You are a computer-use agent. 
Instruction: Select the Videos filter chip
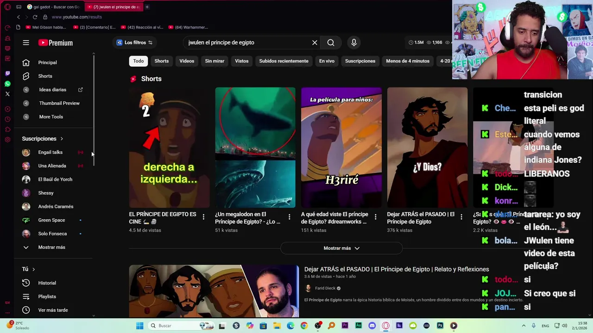[187, 61]
